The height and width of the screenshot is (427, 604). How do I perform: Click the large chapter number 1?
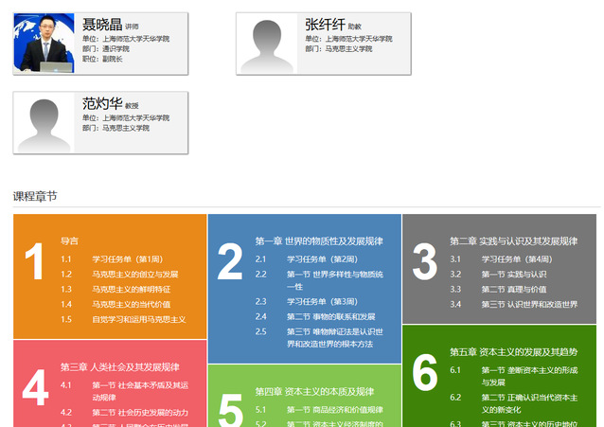34,262
